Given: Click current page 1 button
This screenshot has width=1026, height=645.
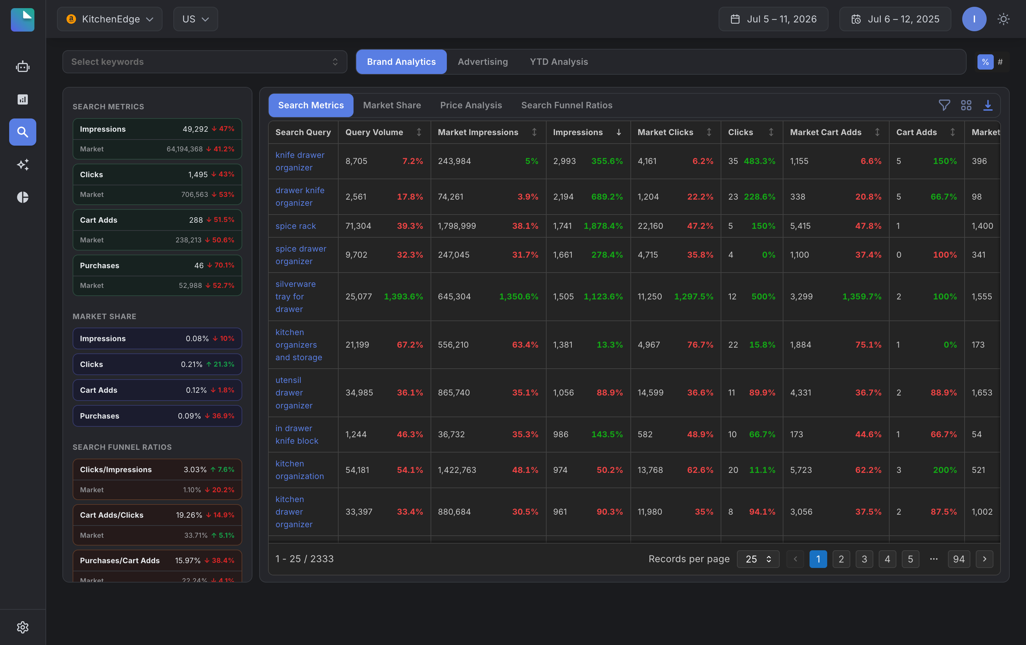Looking at the screenshot, I should (818, 559).
